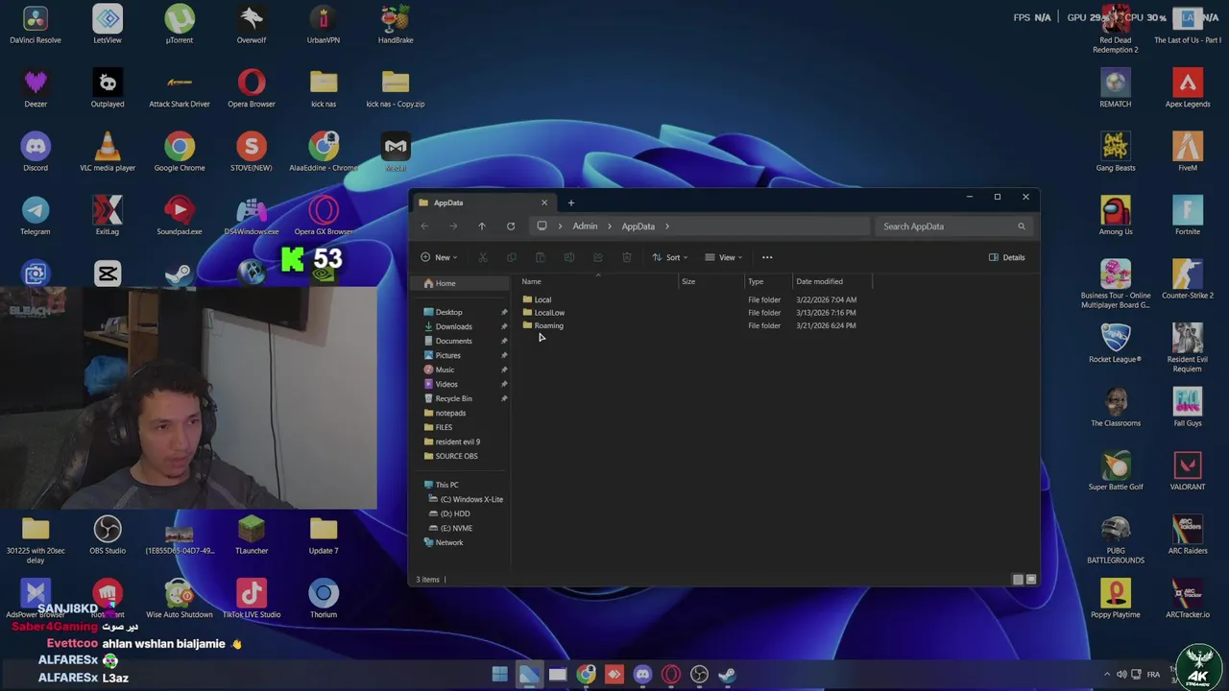The image size is (1229, 691).
Task: Click the Up arrow in Explorer navigation
Action: 482,226
